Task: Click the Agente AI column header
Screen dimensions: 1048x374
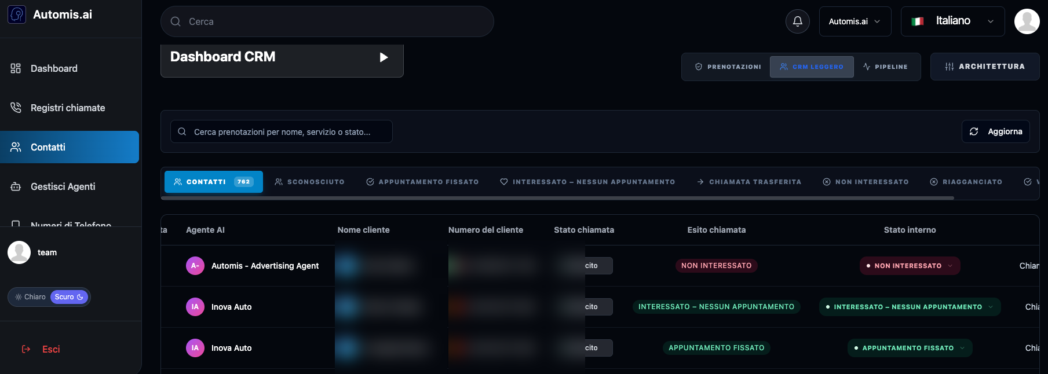Action: coord(205,230)
